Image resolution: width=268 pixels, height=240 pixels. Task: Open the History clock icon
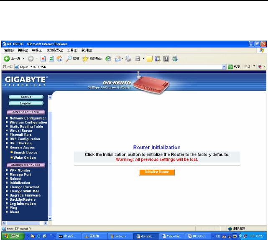coord(108,59)
